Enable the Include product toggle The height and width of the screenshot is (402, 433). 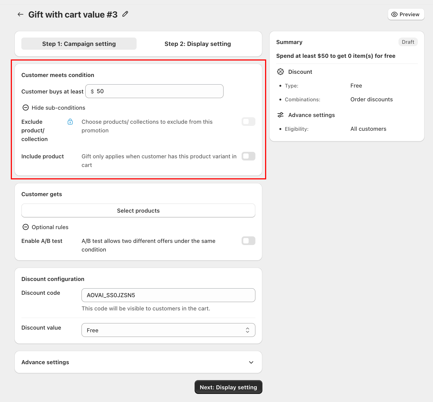coord(248,156)
